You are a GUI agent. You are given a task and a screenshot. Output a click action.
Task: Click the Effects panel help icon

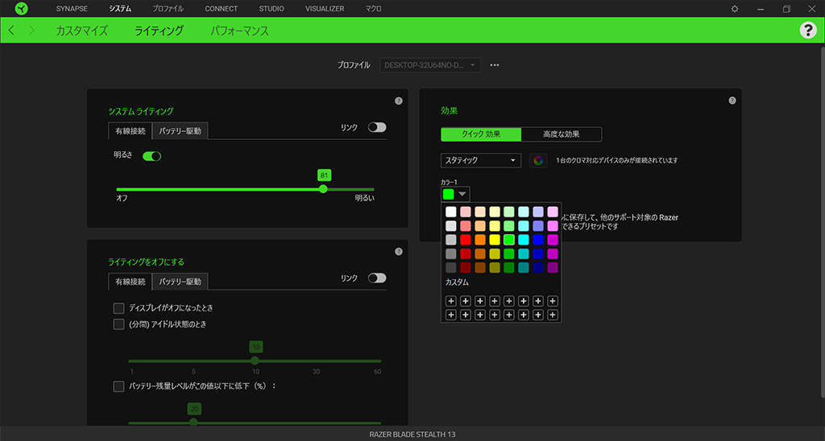pos(732,101)
